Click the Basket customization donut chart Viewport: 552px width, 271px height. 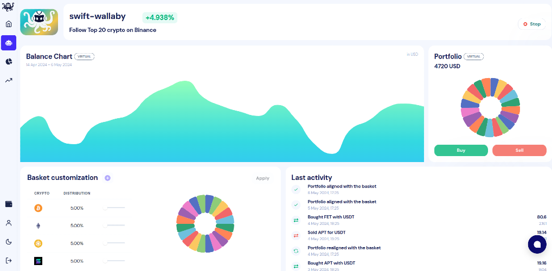pyautogui.click(x=205, y=223)
